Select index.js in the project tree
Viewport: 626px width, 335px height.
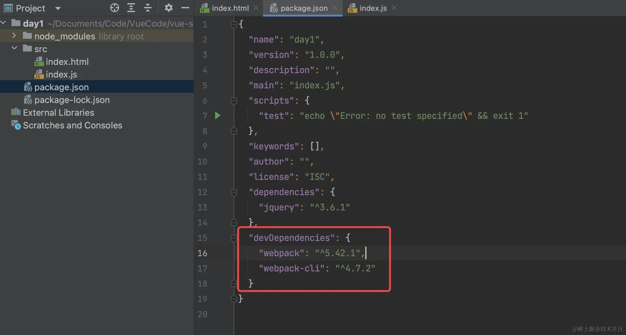[97, 74]
